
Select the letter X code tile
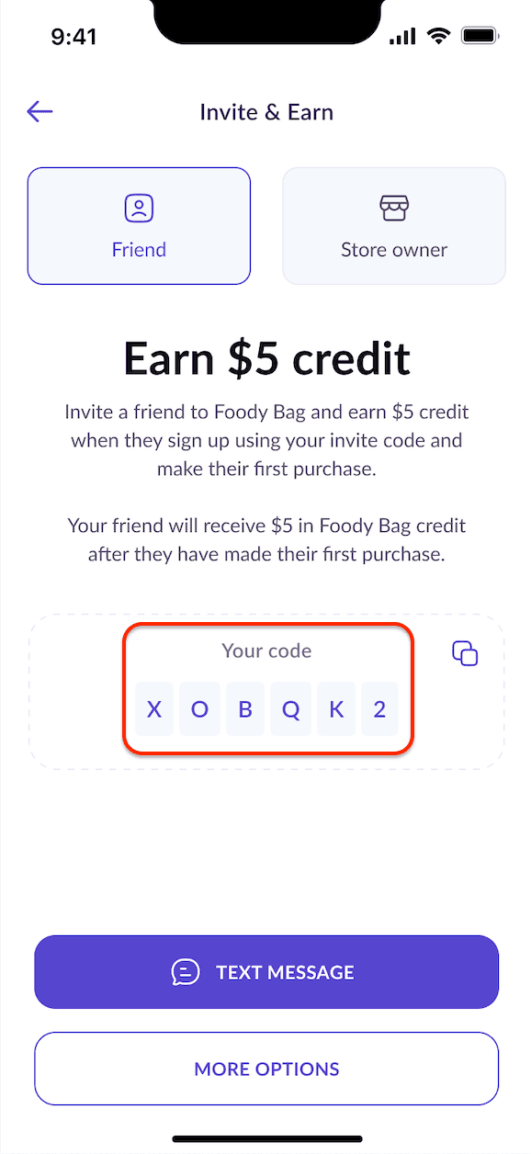(154, 708)
